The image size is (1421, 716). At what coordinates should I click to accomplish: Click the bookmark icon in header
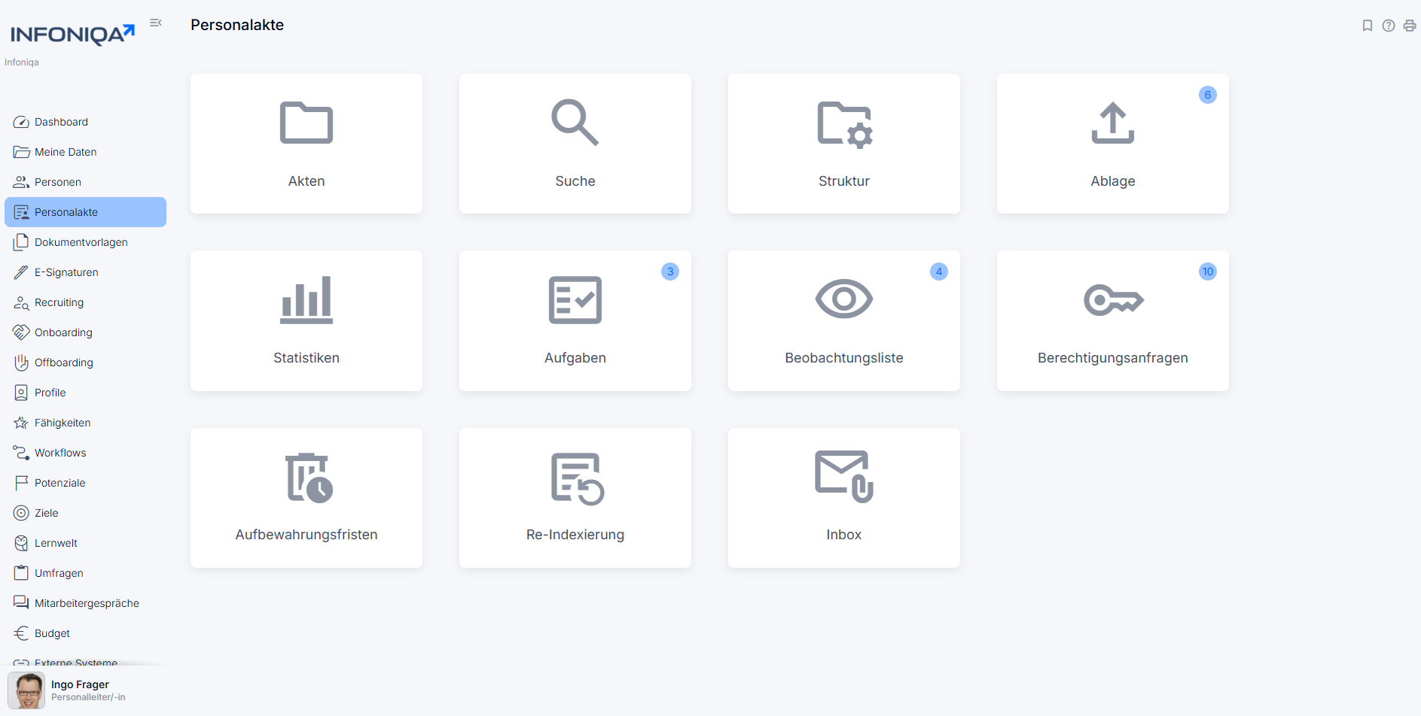pyautogui.click(x=1368, y=26)
